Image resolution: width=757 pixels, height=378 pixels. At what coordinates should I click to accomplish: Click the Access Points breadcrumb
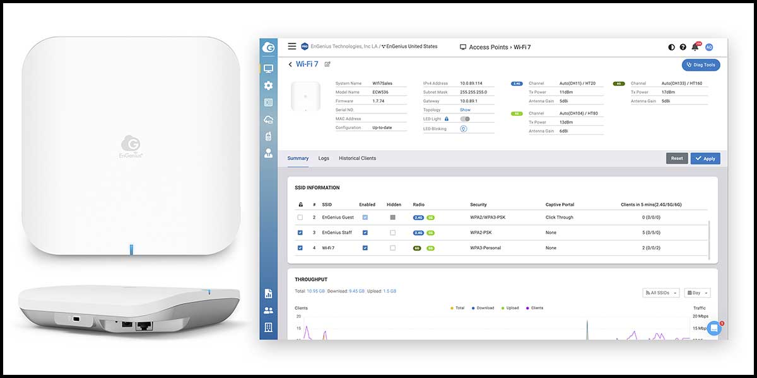click(x=489, y=47)
